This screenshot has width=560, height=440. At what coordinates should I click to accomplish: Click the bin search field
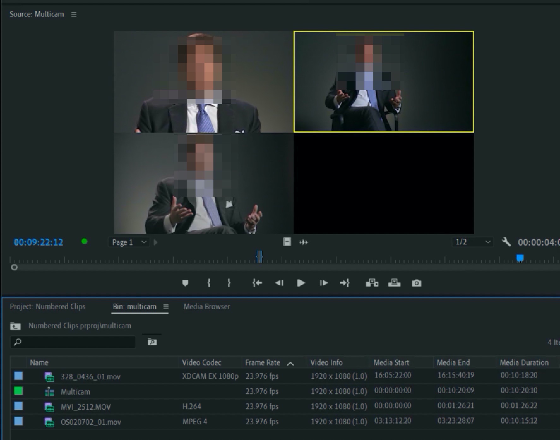[x=73, y=342]
